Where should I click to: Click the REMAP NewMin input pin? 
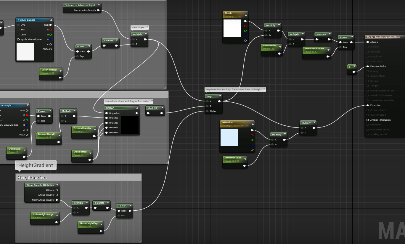coord(106,127)
